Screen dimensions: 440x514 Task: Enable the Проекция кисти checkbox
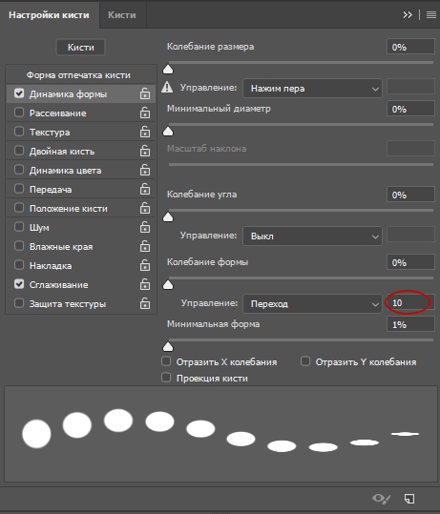coord(166,378)
